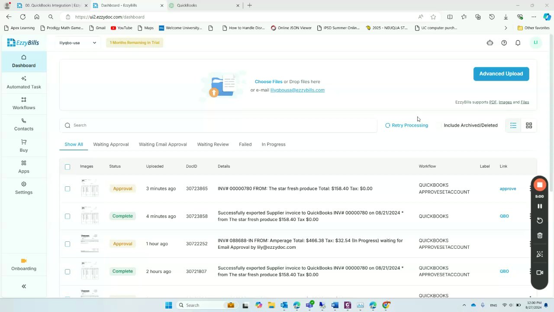
Task: Open recording confetti effects icon
Action: (x=540, y=254)
